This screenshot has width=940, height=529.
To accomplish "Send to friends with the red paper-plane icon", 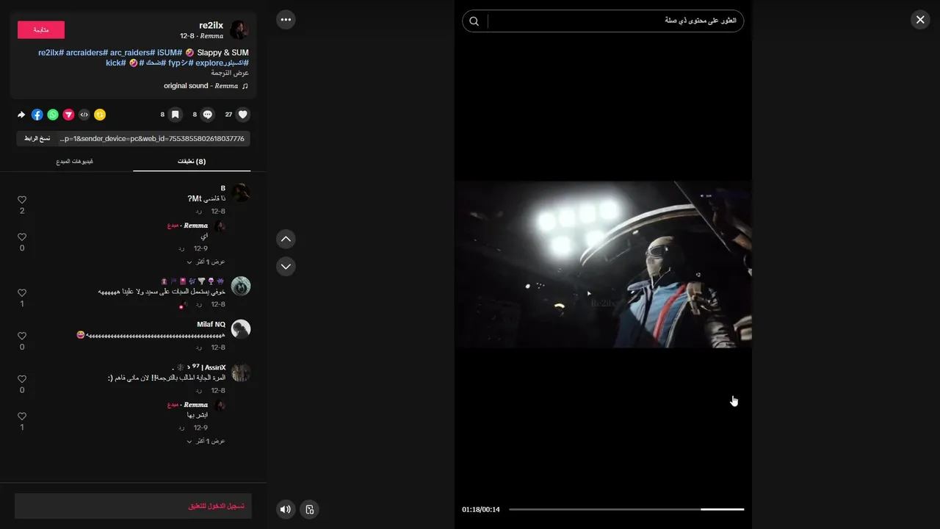I will pyautogui.click(x=68, y=115).
